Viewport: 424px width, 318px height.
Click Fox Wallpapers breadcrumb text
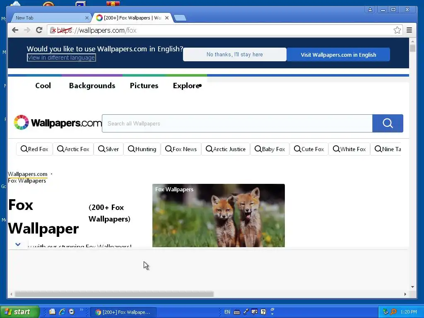point(27,181)
